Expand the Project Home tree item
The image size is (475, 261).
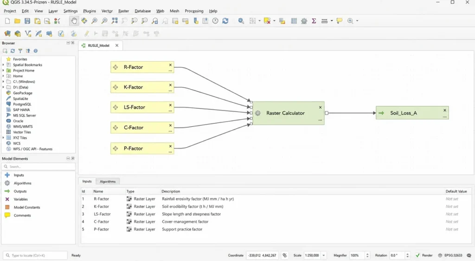coord(3,70)
